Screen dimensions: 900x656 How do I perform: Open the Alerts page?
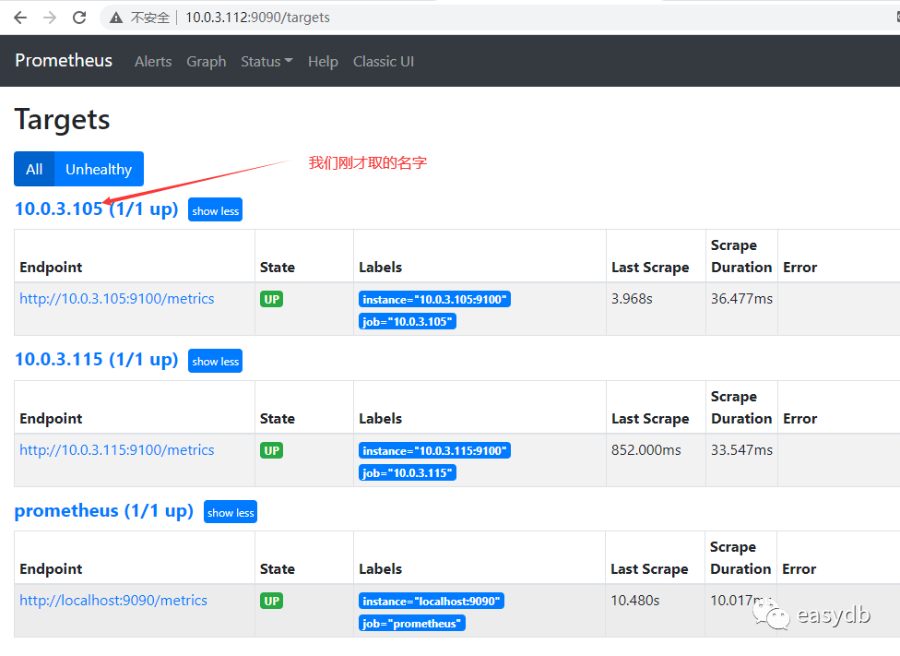tap(153, 62)
